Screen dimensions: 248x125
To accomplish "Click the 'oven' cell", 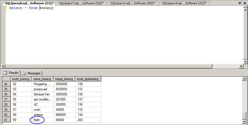I will coord(43,110).
